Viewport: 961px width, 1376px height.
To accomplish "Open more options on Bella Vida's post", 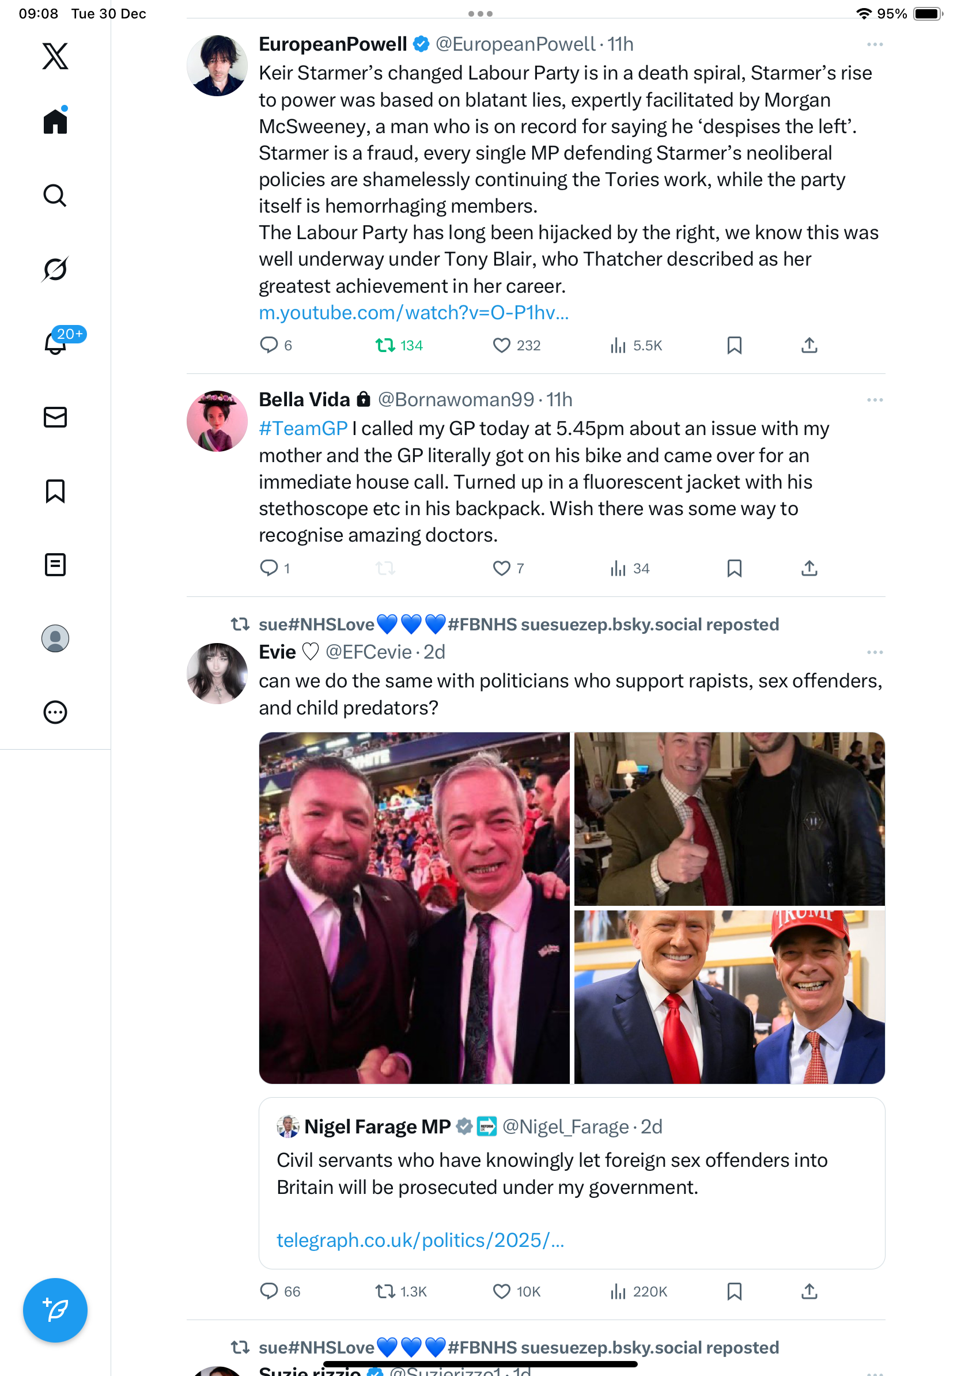I will coord(874,400).
